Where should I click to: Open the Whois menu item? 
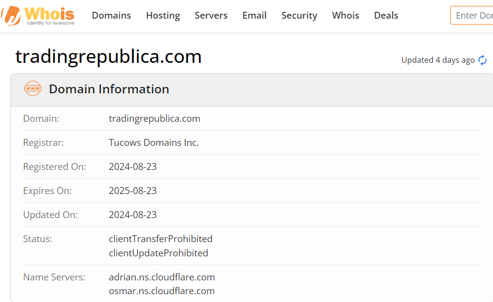coord(345,15)
